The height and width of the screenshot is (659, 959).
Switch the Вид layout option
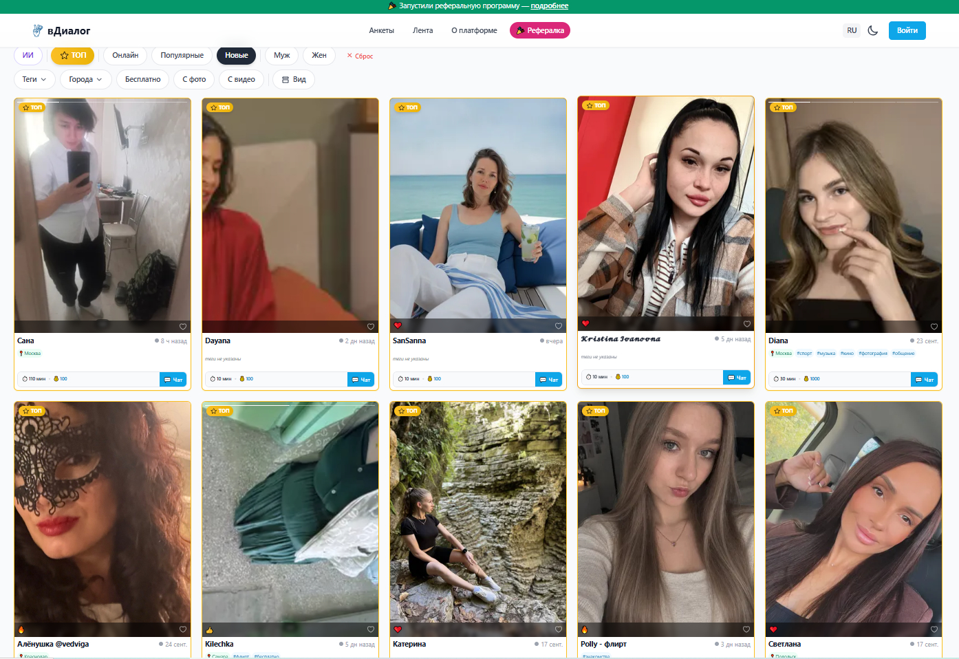[x=294, y=79]
